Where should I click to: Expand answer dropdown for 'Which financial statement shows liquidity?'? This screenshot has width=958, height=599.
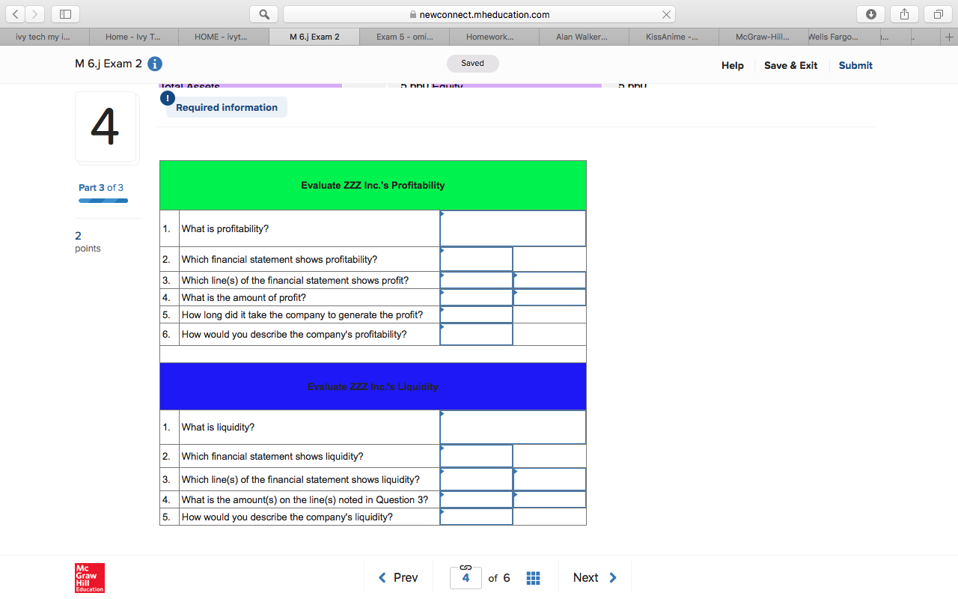476,456
